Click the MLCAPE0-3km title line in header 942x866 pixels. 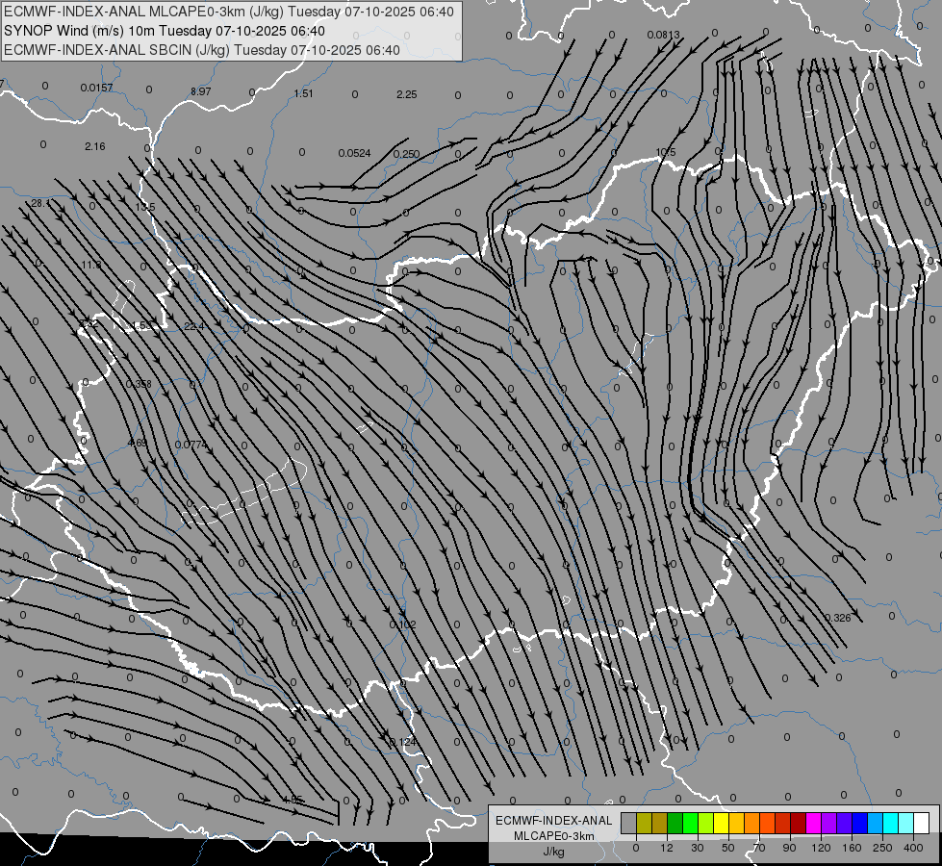point(229,12)
